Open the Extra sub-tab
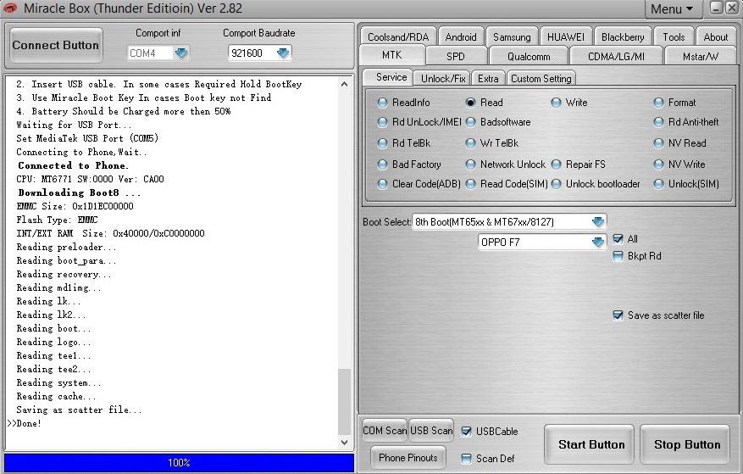 488,78
